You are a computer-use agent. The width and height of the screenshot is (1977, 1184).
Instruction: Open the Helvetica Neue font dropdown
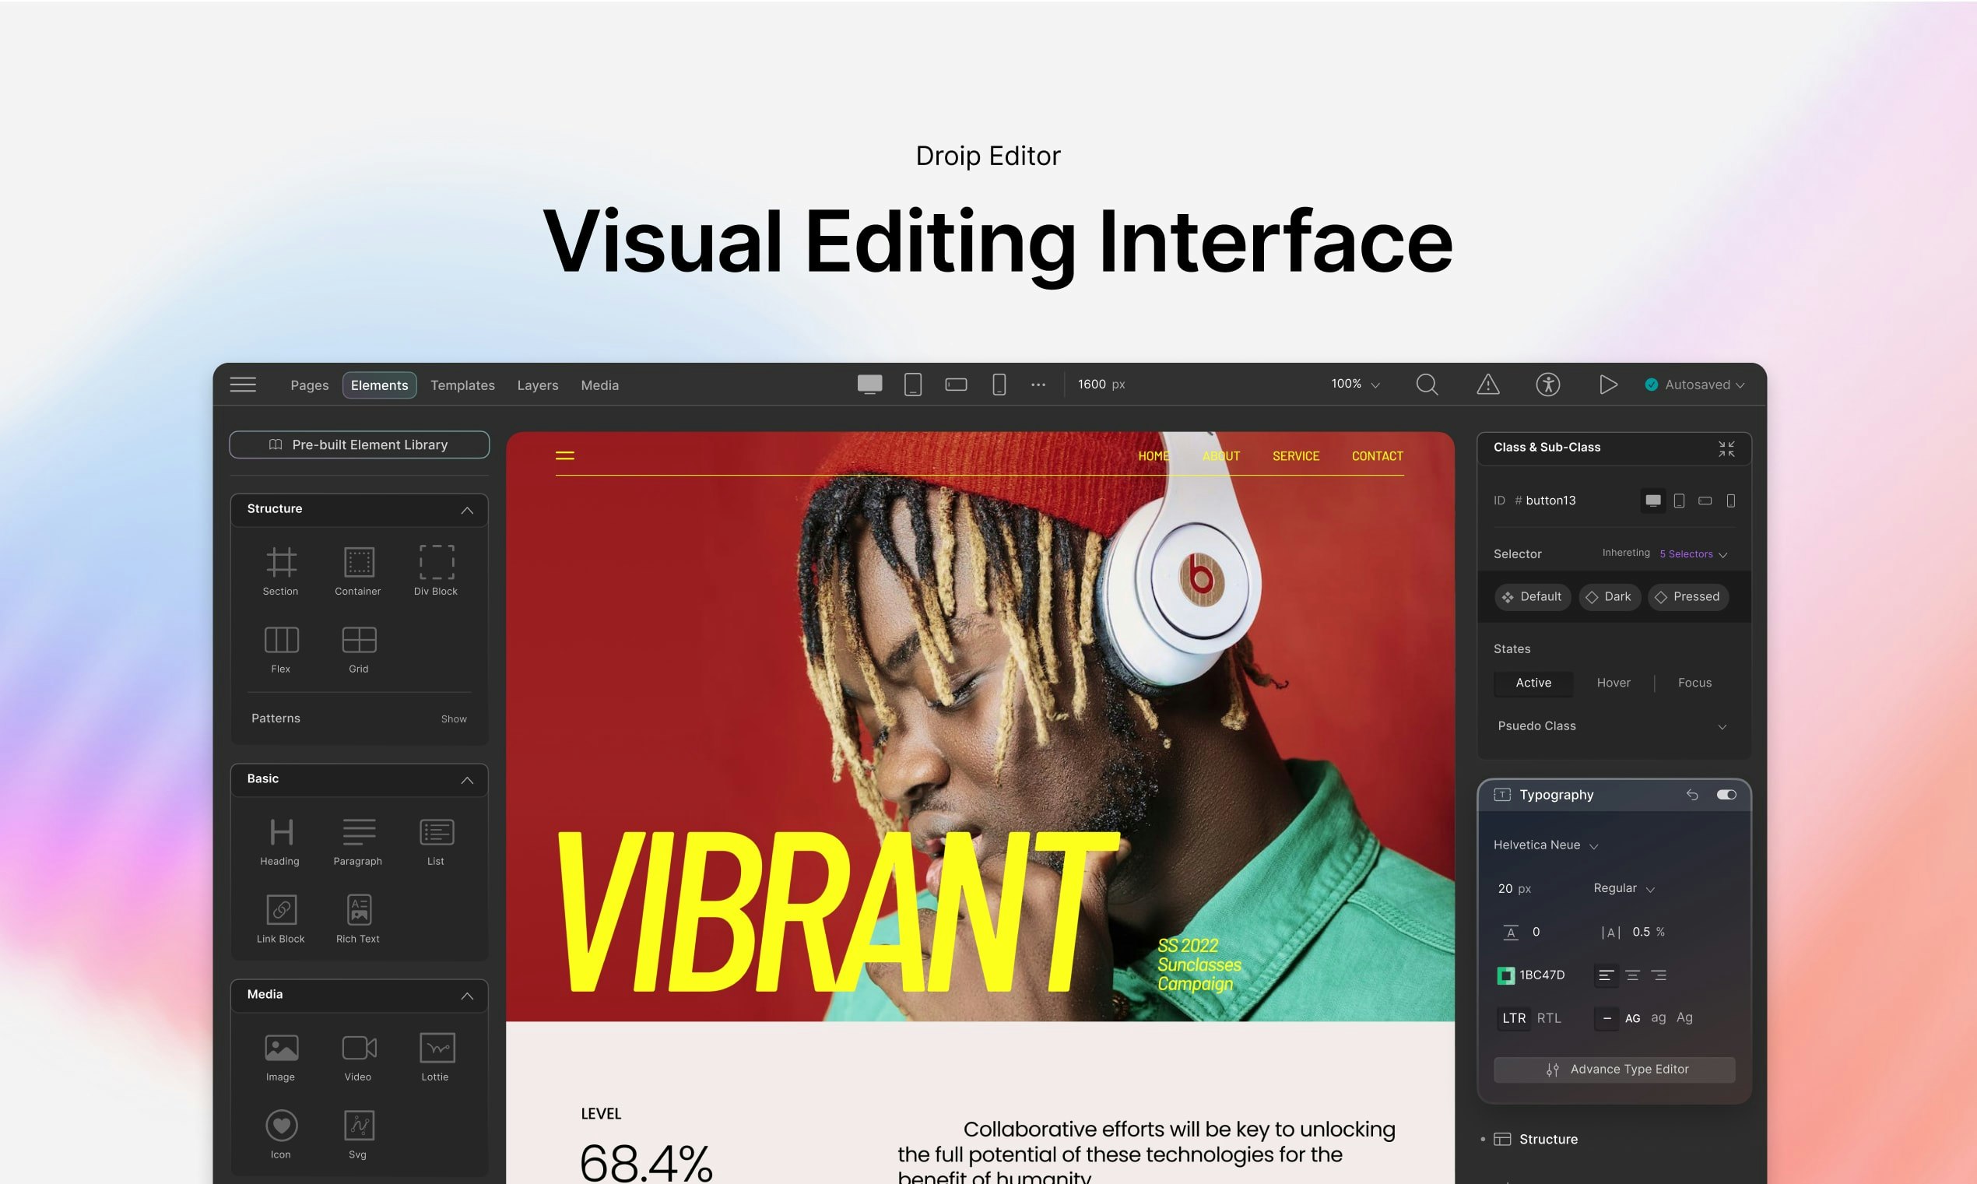click(1546, 845)
